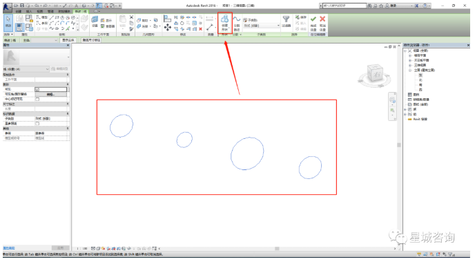Expand the 3D Views node in project browser

pos(409,65)
